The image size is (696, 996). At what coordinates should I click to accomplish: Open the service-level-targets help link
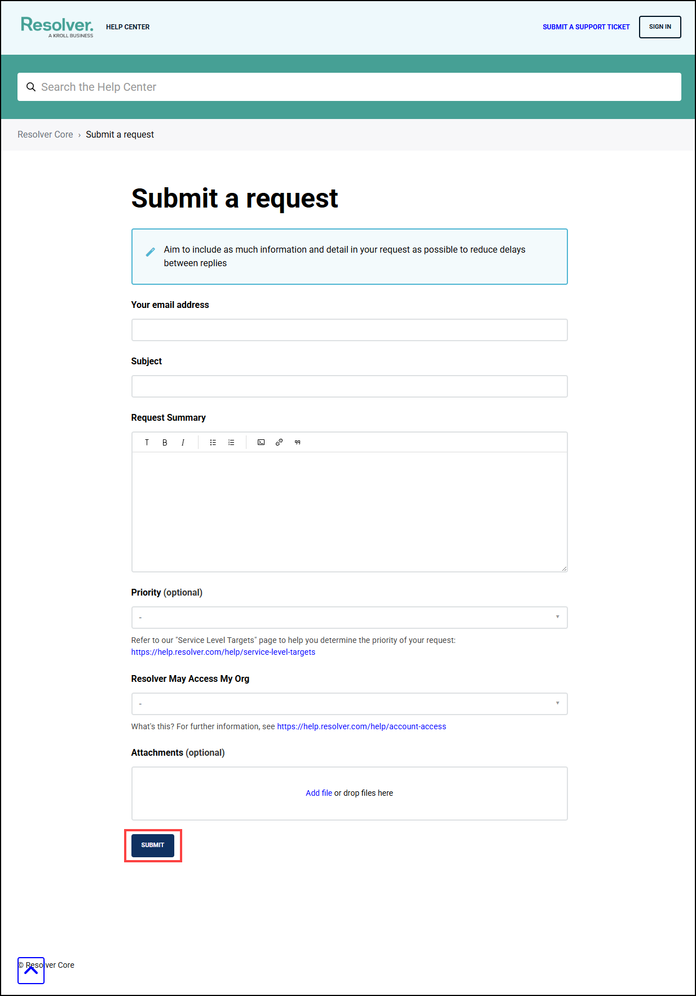pyautogui.click(x=223, y=652)
